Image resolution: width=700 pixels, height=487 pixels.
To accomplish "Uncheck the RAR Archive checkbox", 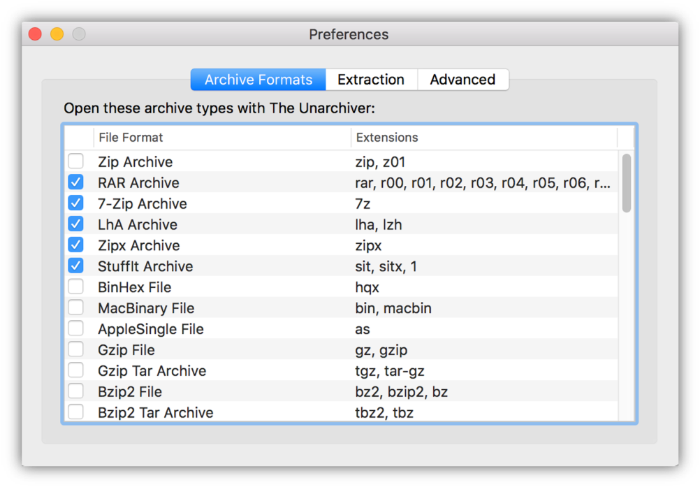I will [75, 182].
